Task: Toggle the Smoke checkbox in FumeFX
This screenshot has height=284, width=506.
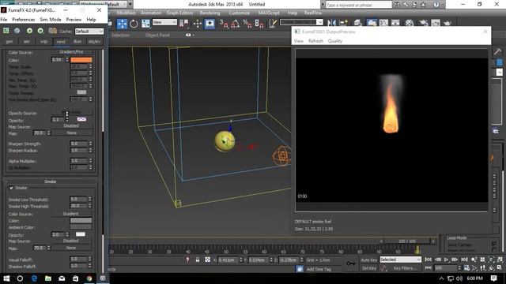Action: (x=11, y=188)
